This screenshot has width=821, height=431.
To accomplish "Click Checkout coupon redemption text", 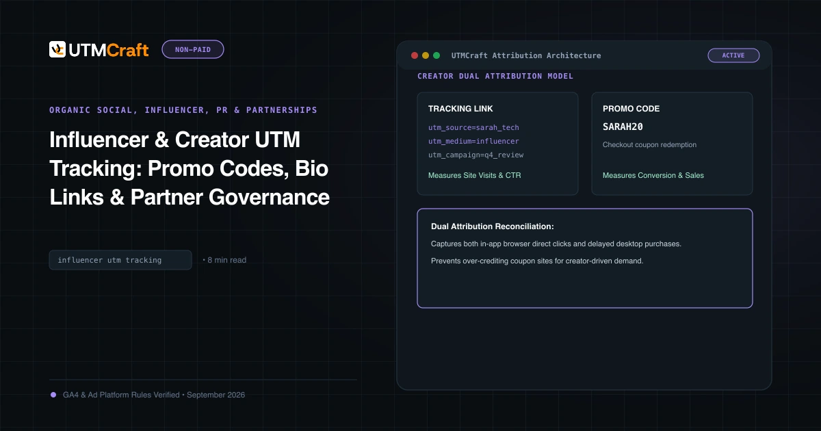I will tap(649, 145).
